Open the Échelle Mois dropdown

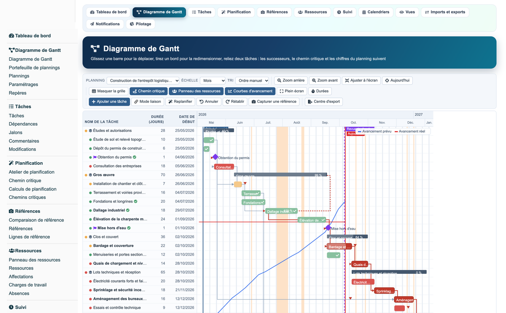click(x=213, y=80)
